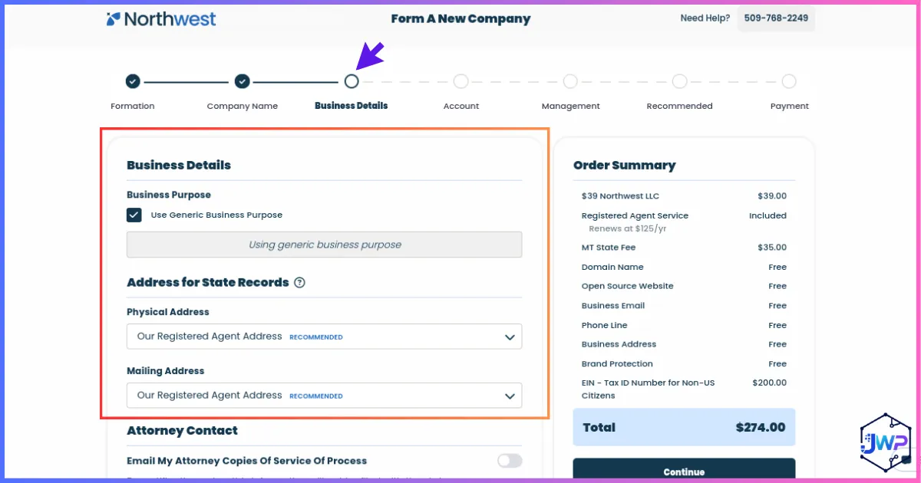Image resolution: width=921 pixels, height=483 pixels.
Task: Click the Northwest logo
Action: tap(161, 18)
